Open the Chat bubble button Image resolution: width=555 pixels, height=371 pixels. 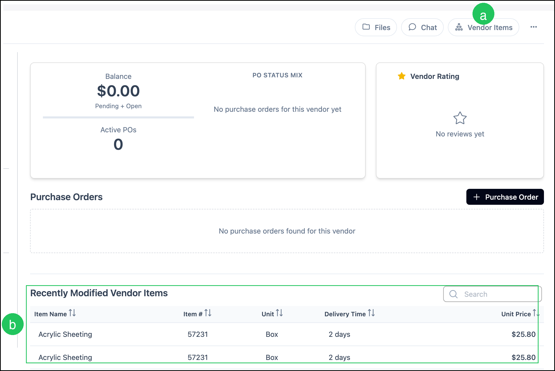pos(422,27)
